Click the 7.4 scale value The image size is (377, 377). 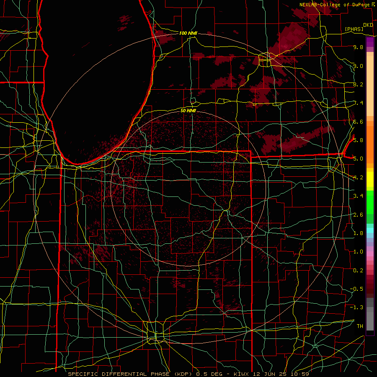358,103
